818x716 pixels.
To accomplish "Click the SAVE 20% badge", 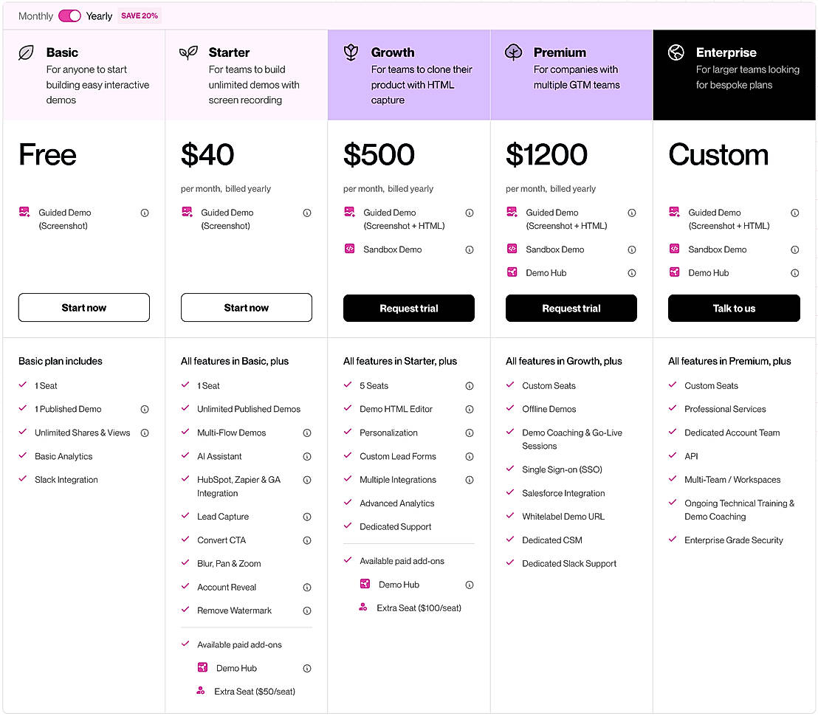I will point(140,16).
